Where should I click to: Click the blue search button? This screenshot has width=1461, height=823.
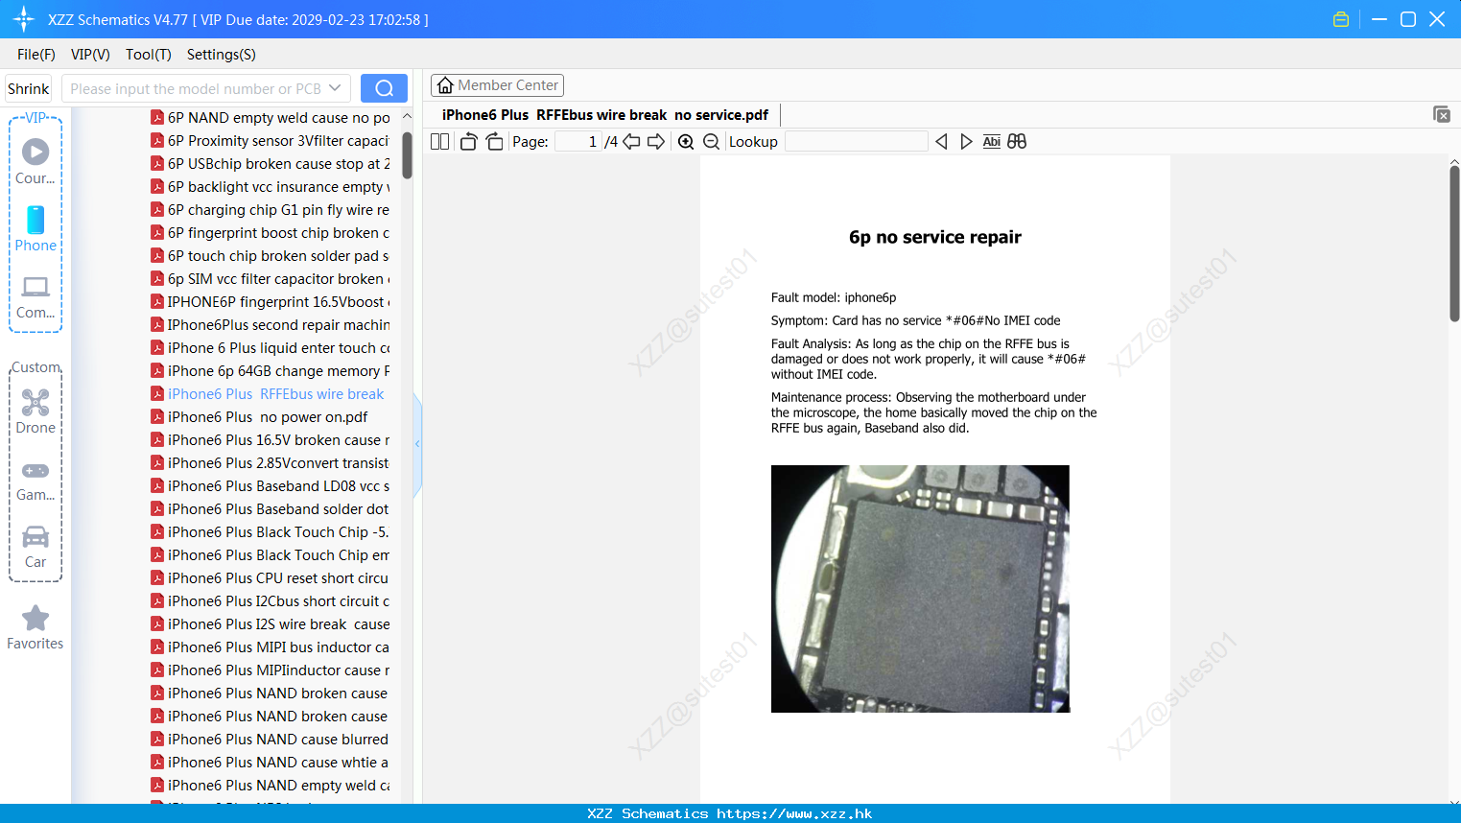pos(384,88)
